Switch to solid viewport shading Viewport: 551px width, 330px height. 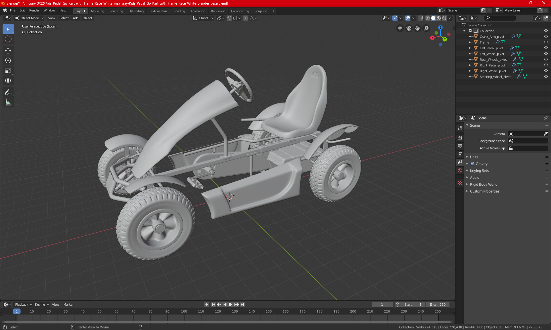click(433, 18)
